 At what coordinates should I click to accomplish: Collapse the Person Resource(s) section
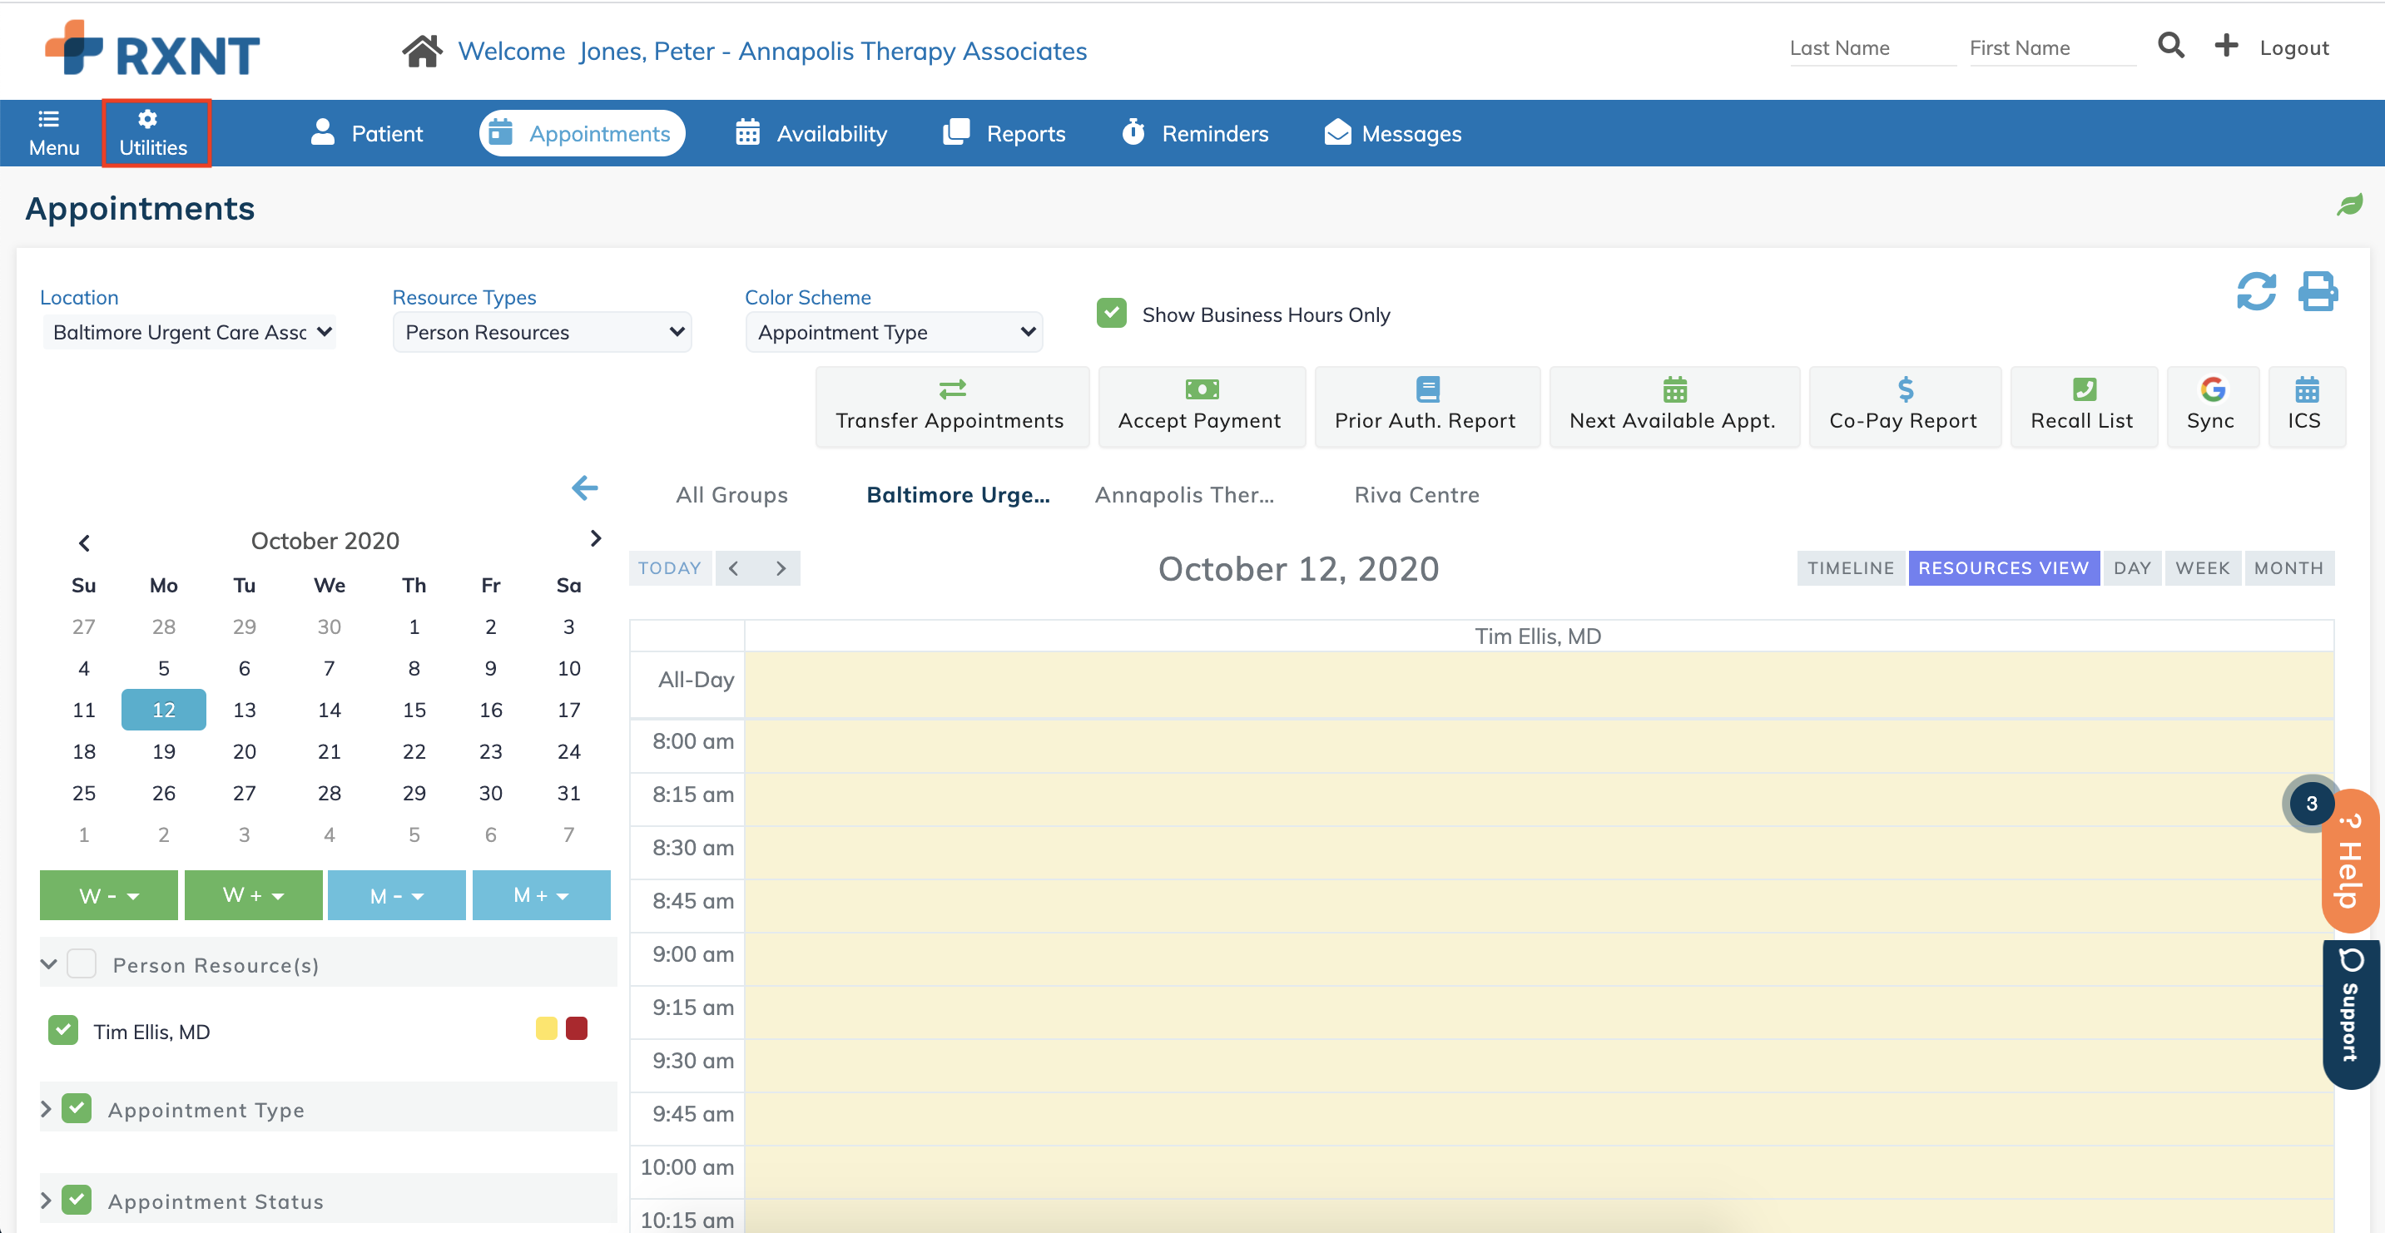49,964
